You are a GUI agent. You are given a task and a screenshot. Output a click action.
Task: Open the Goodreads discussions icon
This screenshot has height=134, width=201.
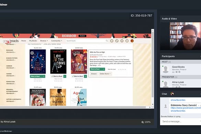click(117, 41)
